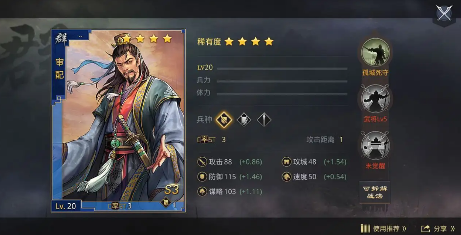
Task: Tap the 审配 hero card portrait
Action: click(118, 121)
